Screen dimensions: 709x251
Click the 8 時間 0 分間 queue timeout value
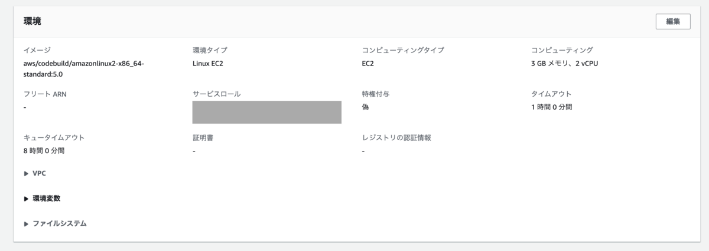44,151
